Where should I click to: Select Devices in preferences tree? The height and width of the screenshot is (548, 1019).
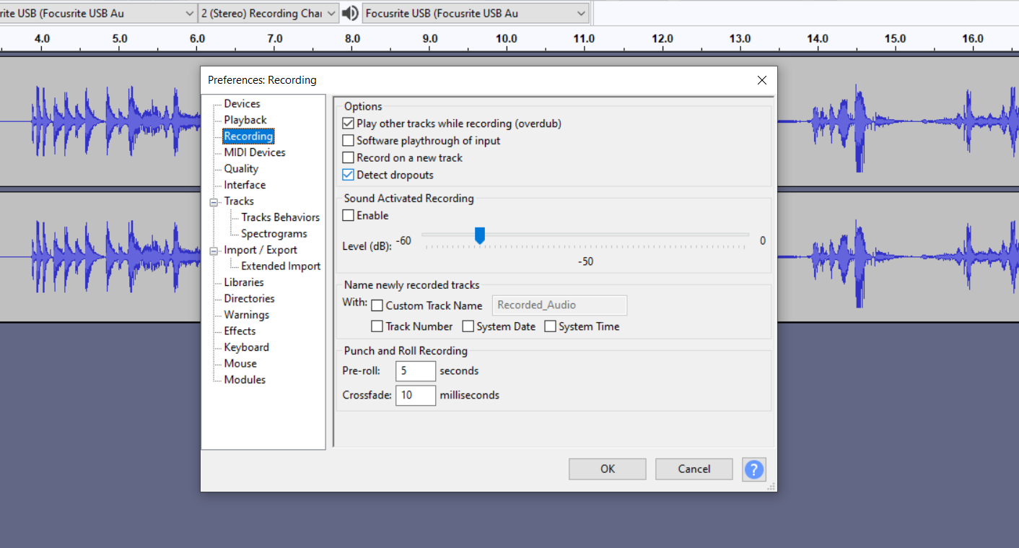(242, 104)
